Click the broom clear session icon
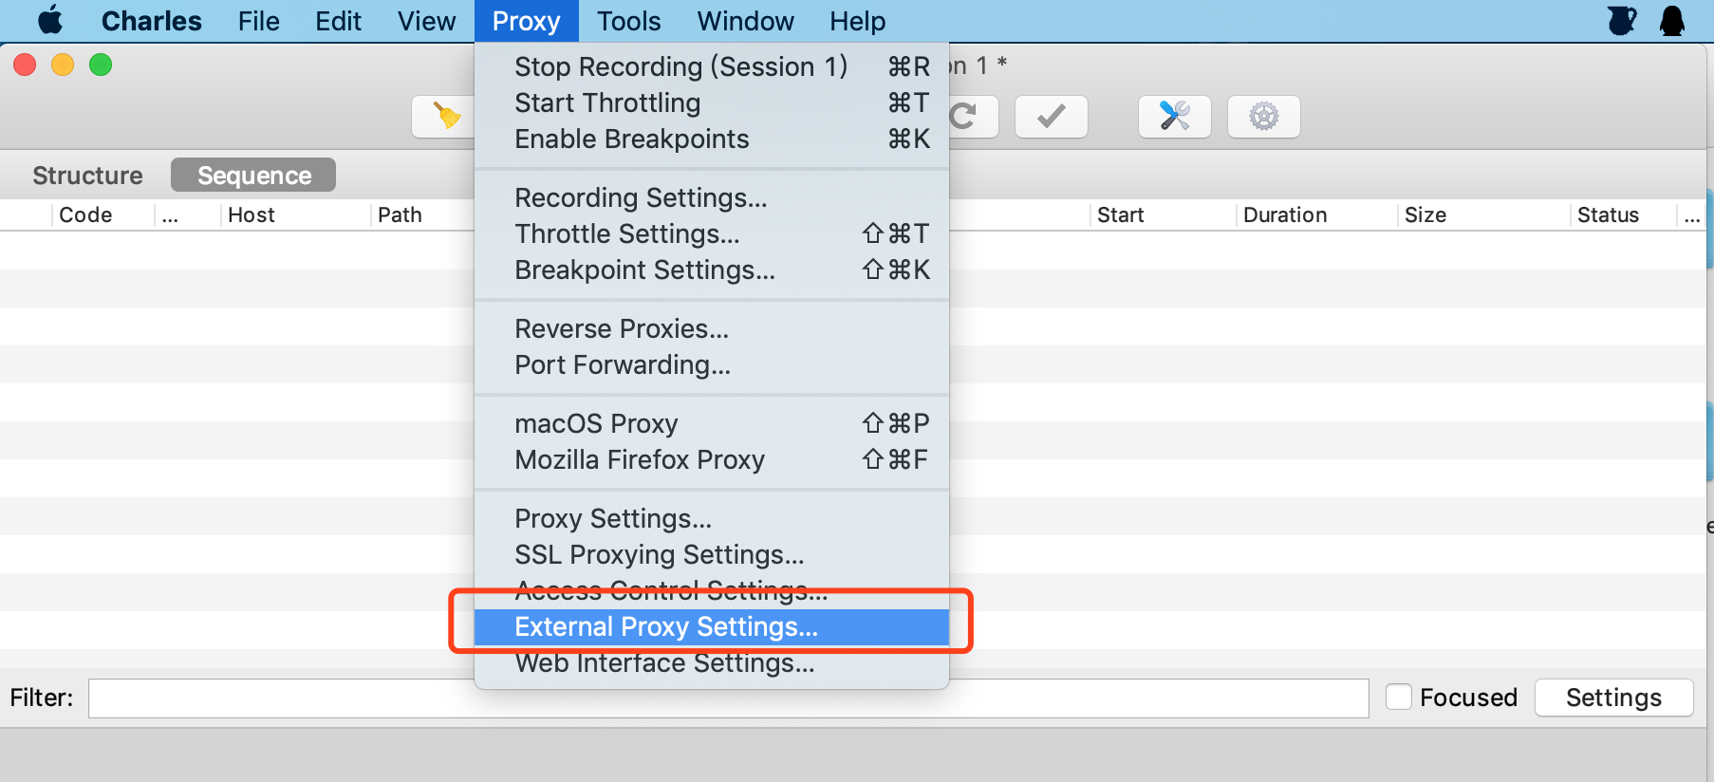Image resolution: width=1714 pixels, height=782 pixels. (x=444, y=117)
